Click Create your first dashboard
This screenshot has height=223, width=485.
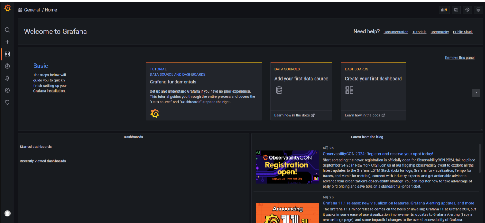click(x=373, y=79)
